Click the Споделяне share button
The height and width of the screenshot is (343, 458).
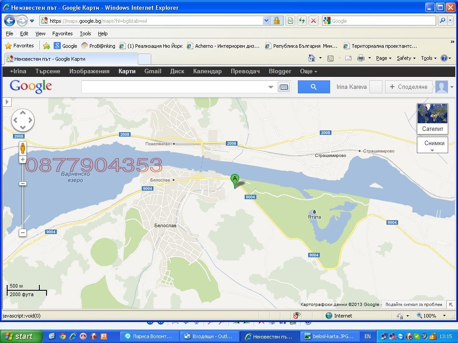pos(408,87)
